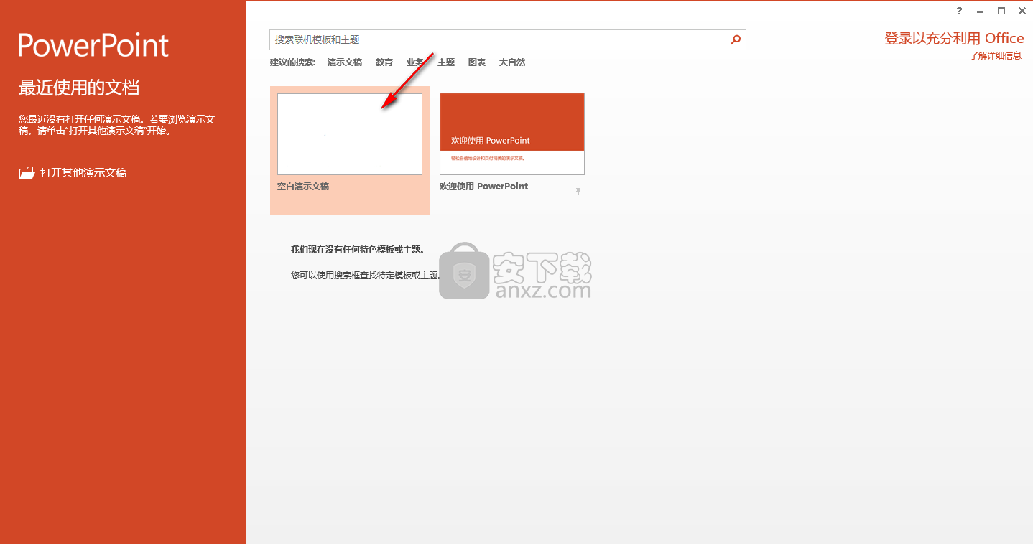Open the 欢迎使用 PowerPoint template thumbnail
This screenshot has width=1033, height=544.
click(x=512, y=134)
